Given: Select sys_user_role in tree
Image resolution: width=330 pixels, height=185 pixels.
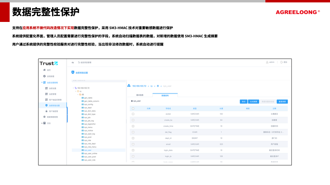Looking at the screenshot, I should (90, 160).
